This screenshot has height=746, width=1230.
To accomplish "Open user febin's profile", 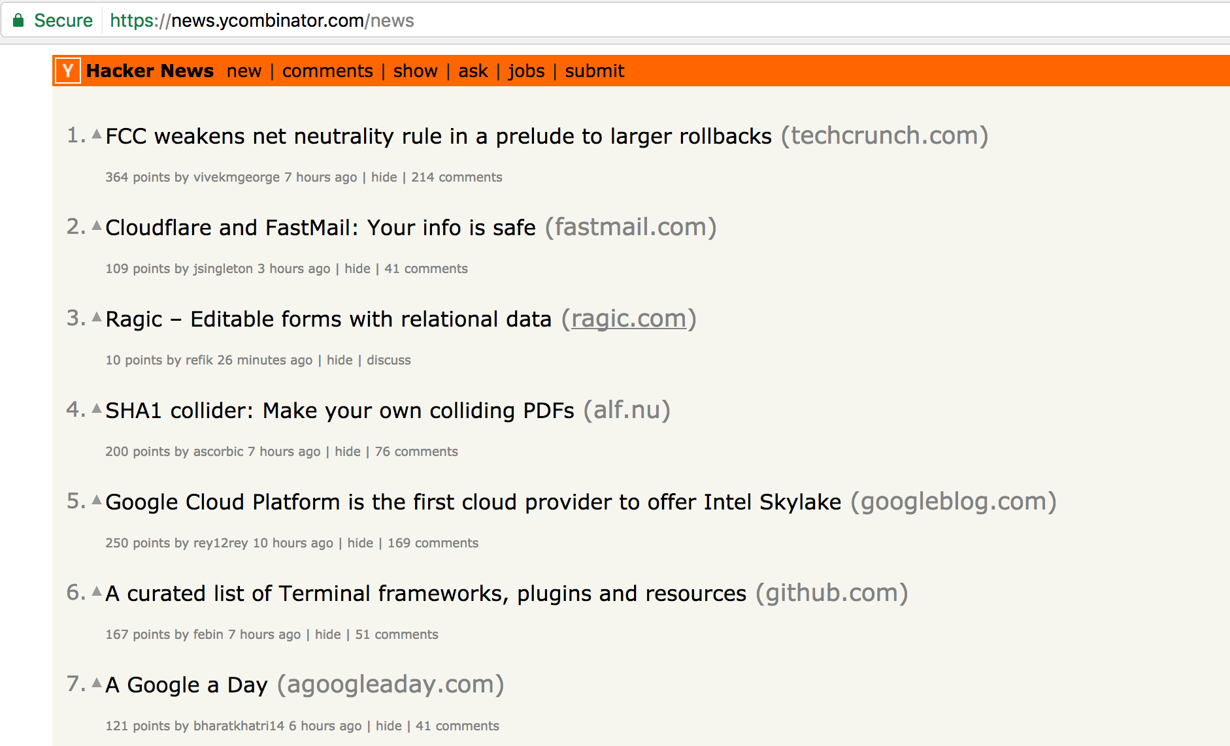I will pyautogui.click(x=208, y=634).
